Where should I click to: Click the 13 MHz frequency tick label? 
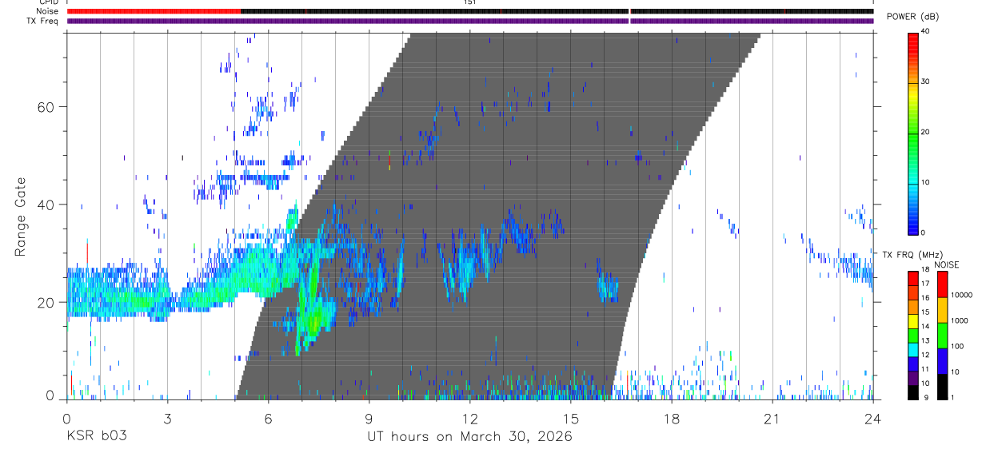click(x=925, y=341)
